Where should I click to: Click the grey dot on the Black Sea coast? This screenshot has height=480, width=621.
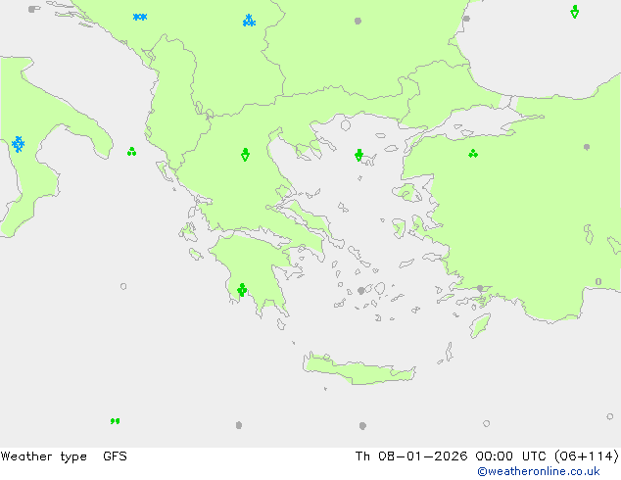pyautogui.click(x=466, y=19)
